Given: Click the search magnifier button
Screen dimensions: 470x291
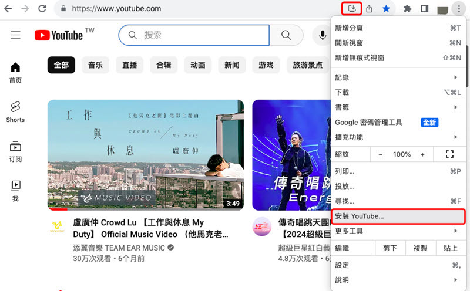Looking at the screenshot, I should [x=286, y=35].
